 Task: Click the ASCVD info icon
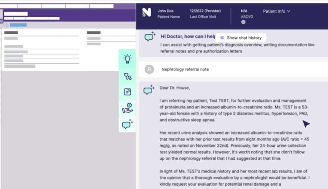[x=243, y=22]
